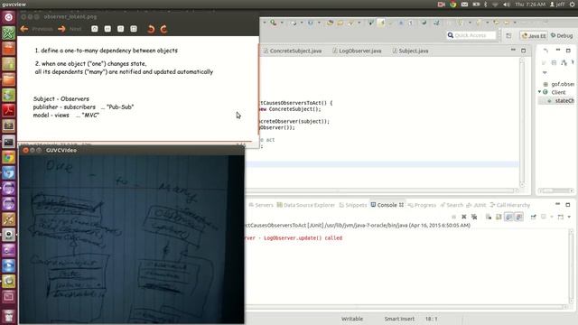Switch to the Progress view tab
The height and width of the screenshot is (325, 578).
pos(422,205)
